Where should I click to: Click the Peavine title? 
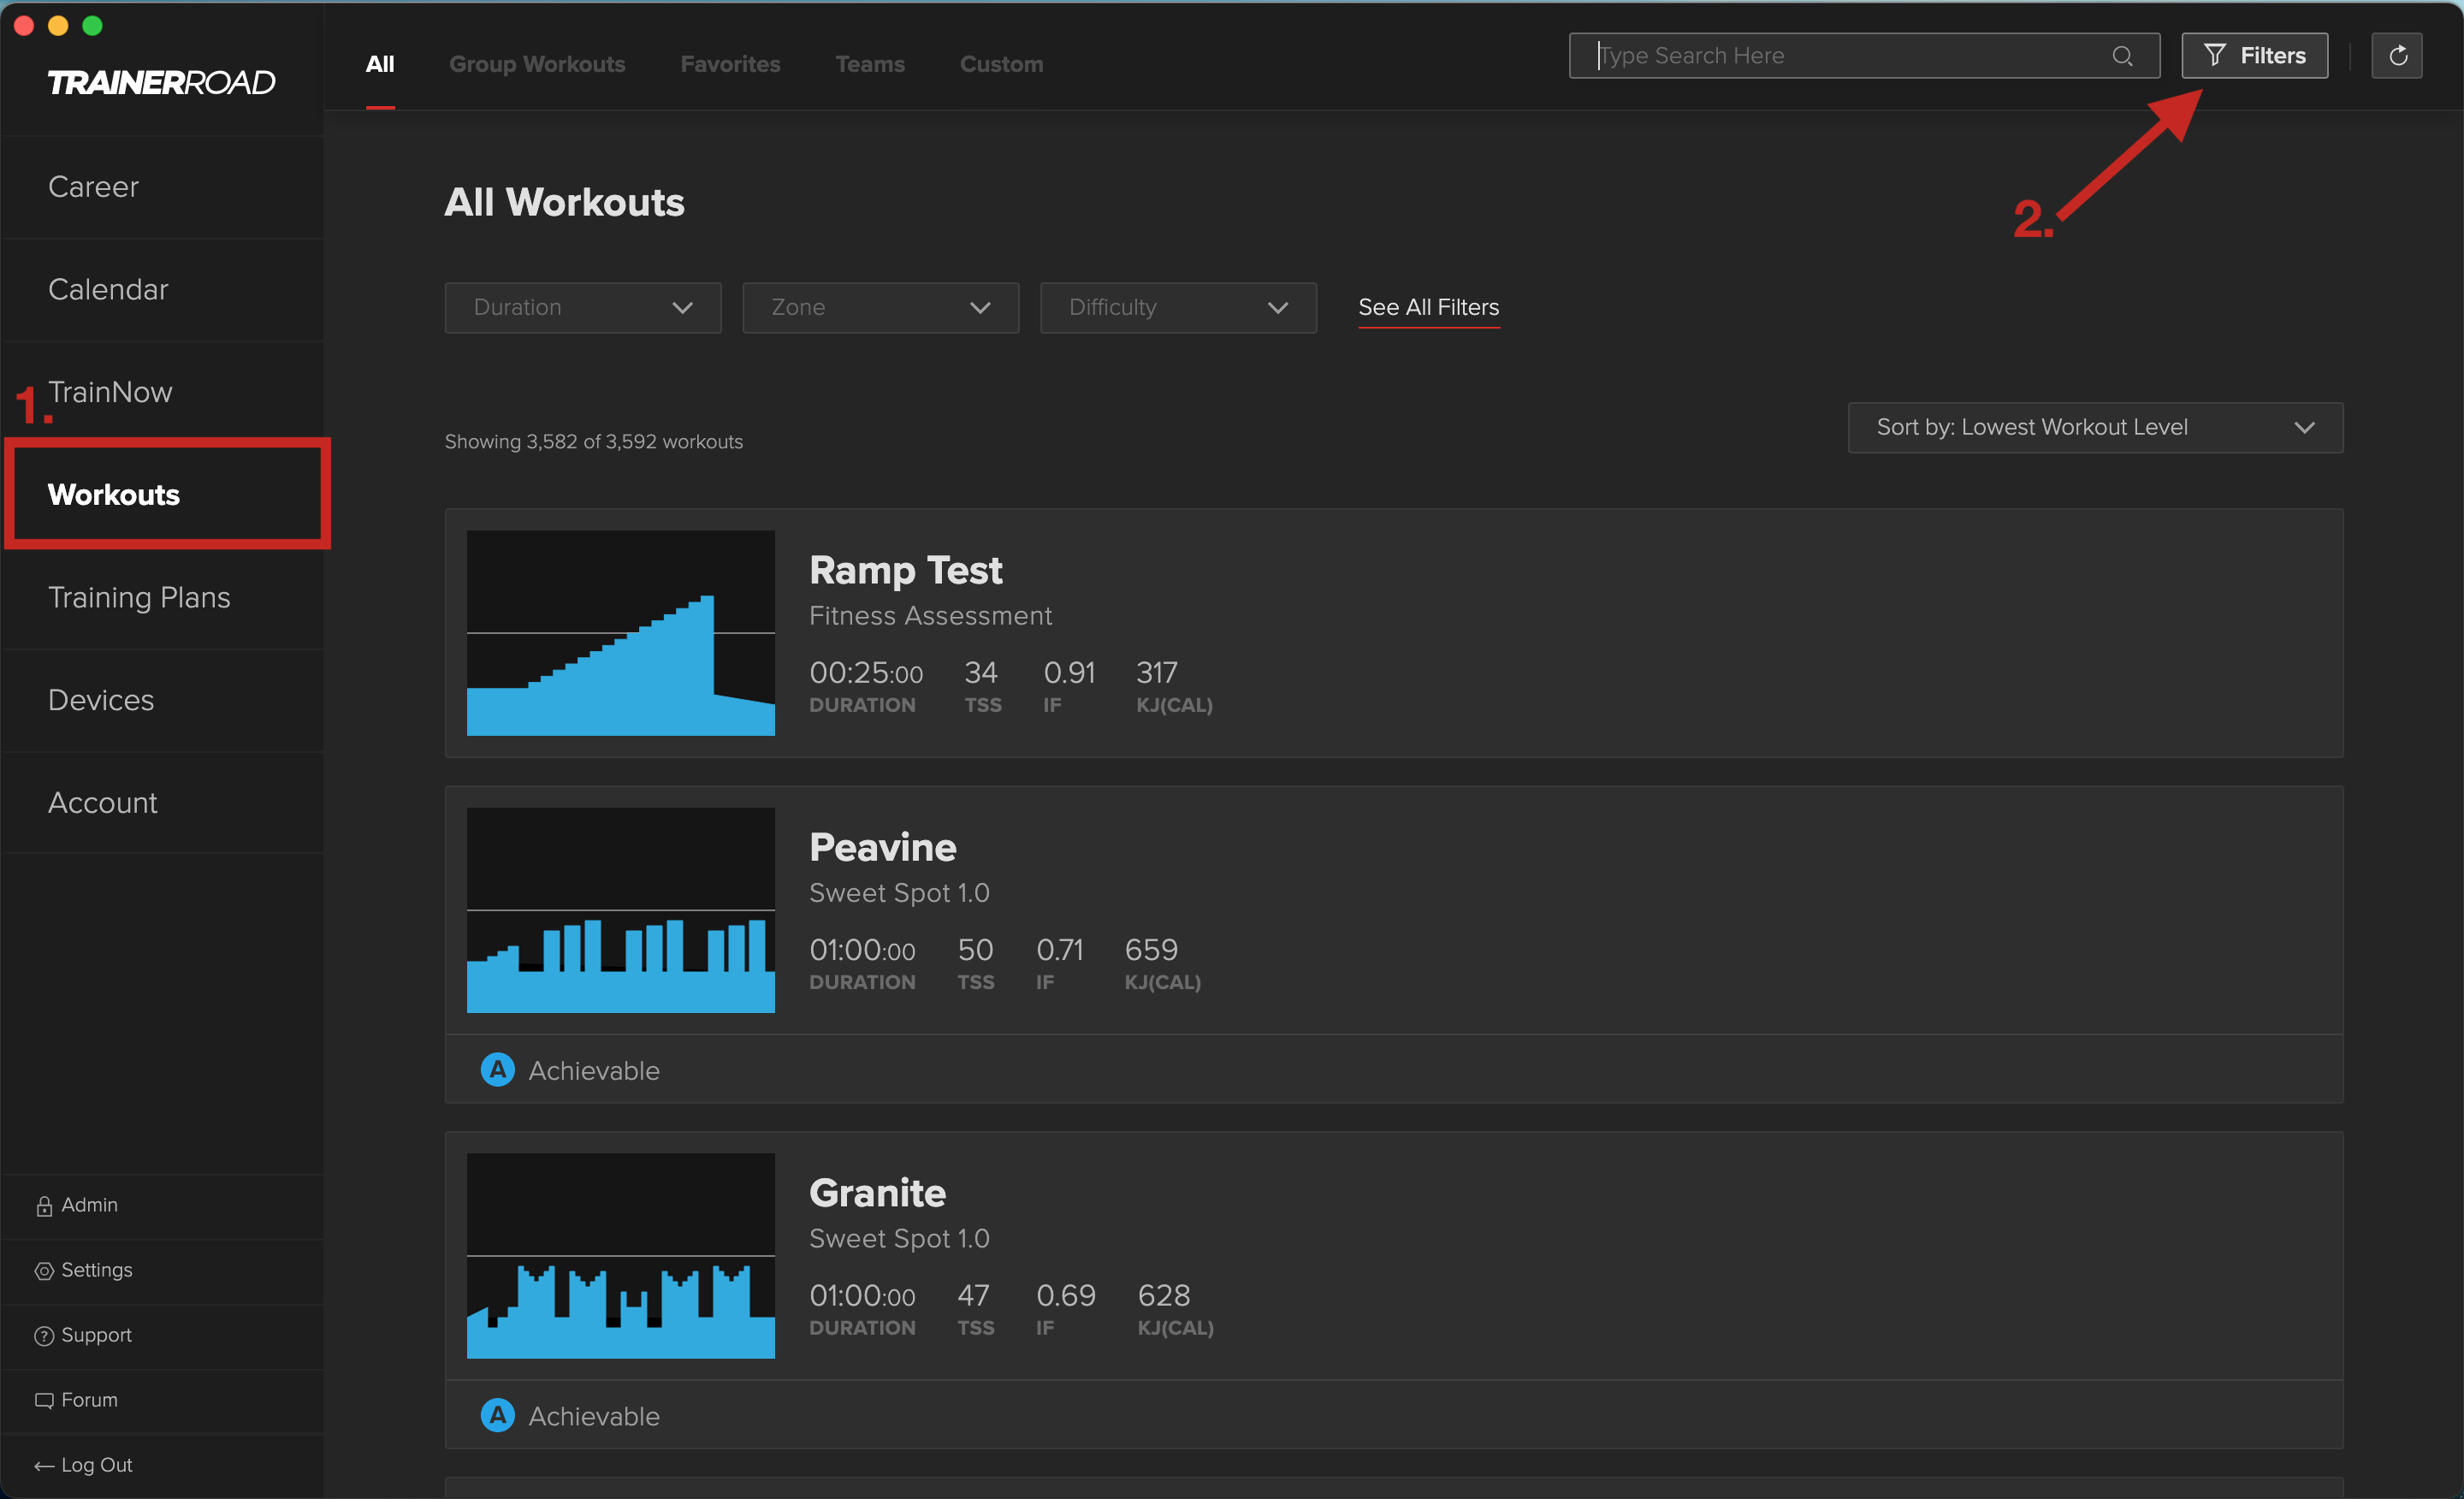pos(882,847)
